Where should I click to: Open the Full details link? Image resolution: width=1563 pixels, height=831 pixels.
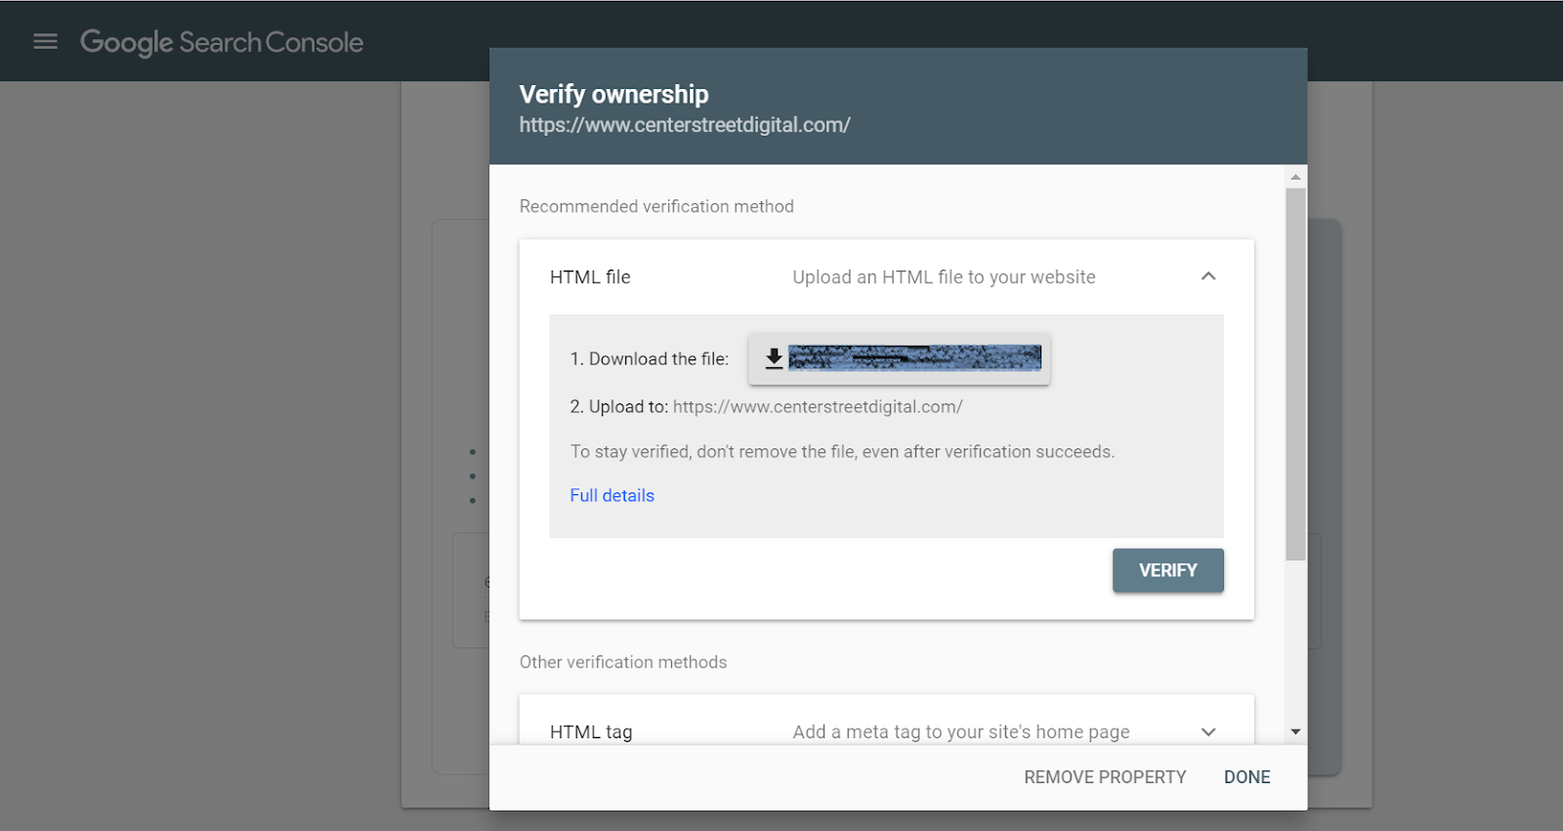pos(612,495)
